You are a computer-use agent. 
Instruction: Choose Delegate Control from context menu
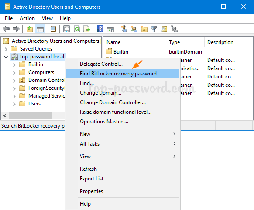point(101,64)
